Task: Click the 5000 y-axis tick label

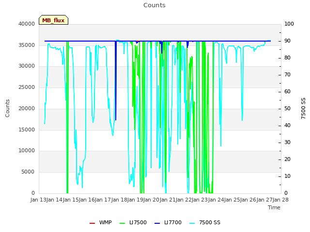Action: (28, 172)
